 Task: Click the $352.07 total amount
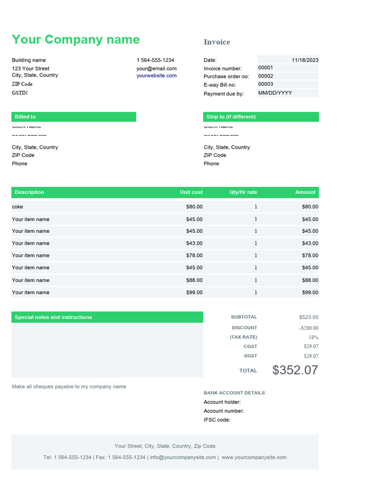coord(295,370)
